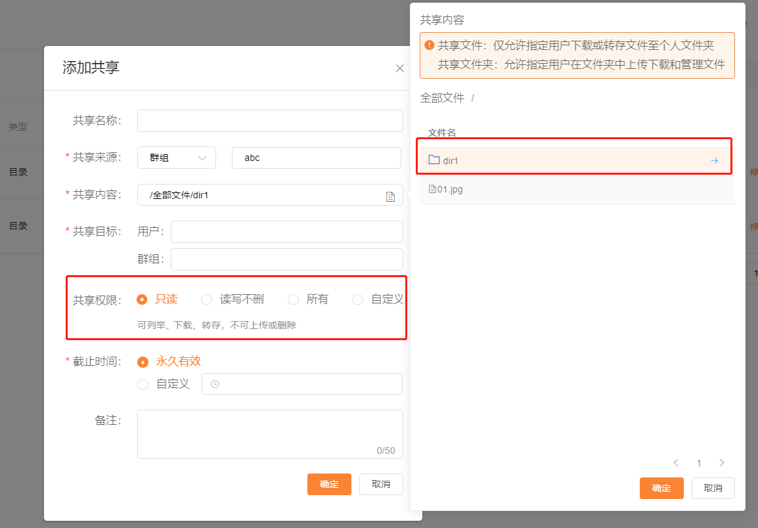
Task: Select page 1 in pagination
Action: click(x=698, y=463)
